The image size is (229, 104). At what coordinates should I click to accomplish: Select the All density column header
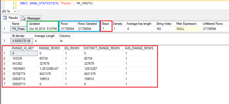coord(22,36)
